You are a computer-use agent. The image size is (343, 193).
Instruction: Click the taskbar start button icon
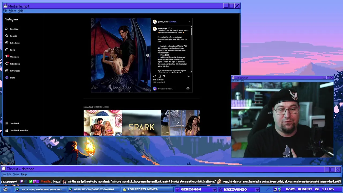pos(5,190)
